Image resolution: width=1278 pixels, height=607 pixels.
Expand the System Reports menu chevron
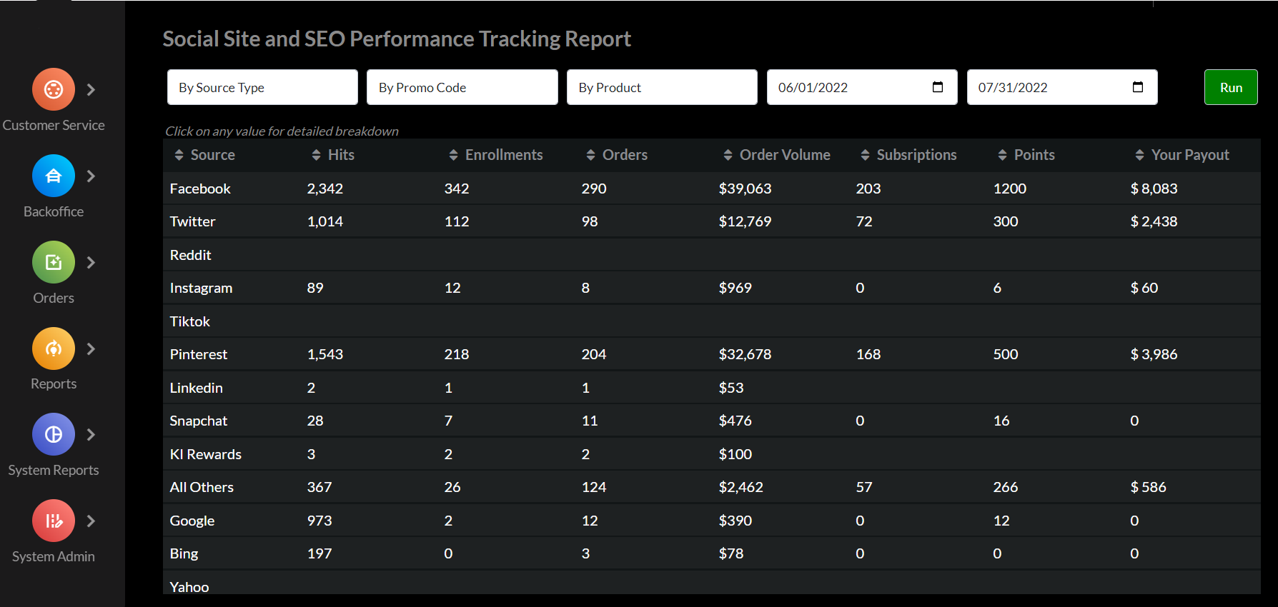point(91,434)
